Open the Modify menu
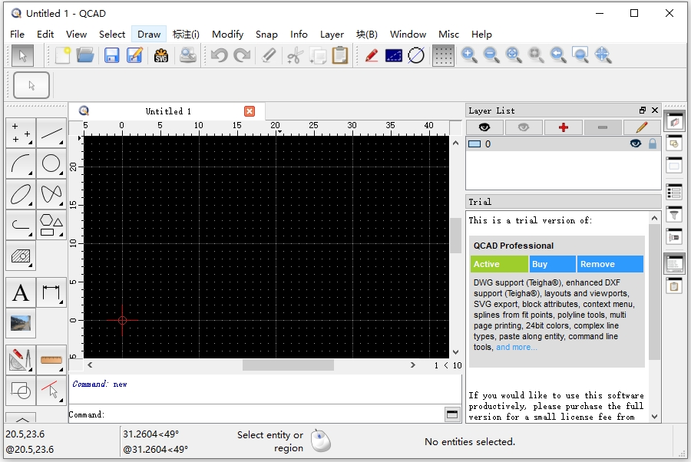Viewport: 691px width, 462px height. tap(227, 34)
